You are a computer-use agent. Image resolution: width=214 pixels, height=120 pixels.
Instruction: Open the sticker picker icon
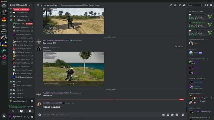(x=173, y=115)
